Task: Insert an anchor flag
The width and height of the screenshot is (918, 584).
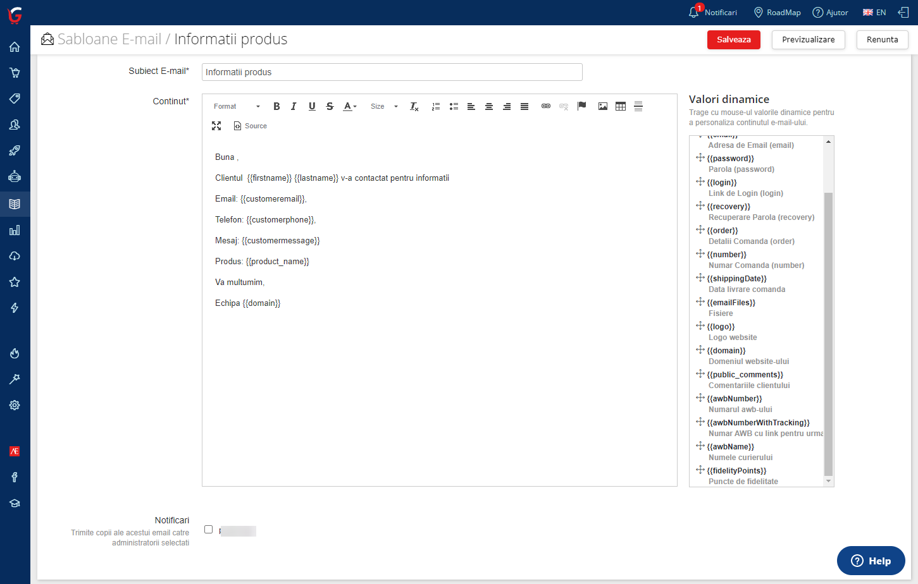Action: (582, 106)
